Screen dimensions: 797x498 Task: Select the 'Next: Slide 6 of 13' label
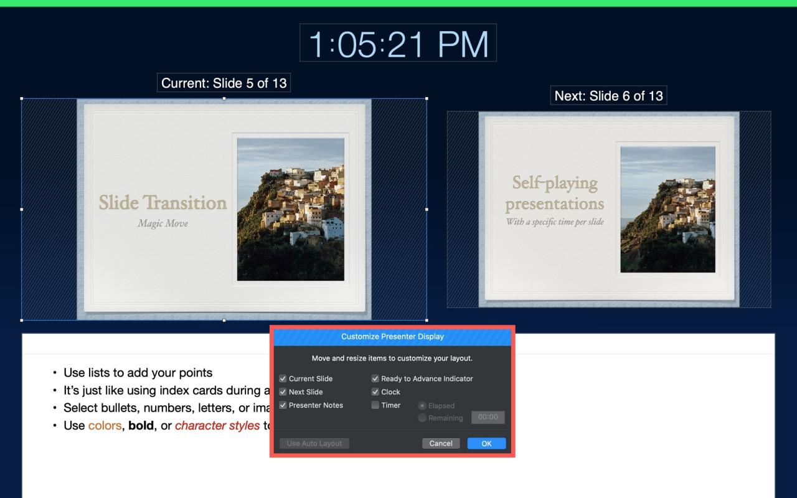(608, 96)
